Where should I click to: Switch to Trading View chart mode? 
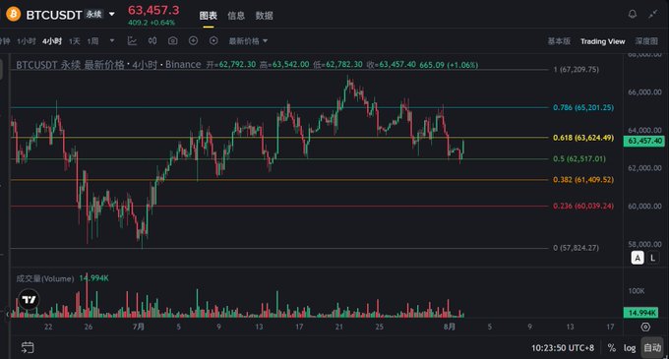point(602,41)
